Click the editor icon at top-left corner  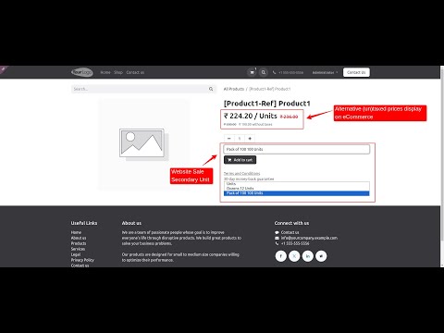(x=4, y=69)
